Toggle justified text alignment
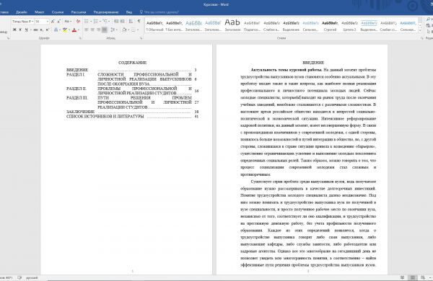 (x=105, y=30)
